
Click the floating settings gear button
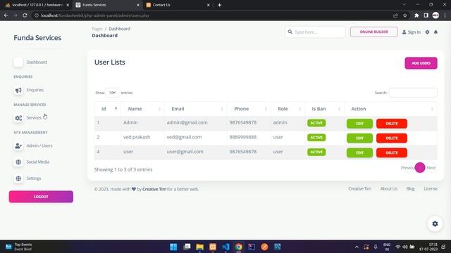pos(435,223)
